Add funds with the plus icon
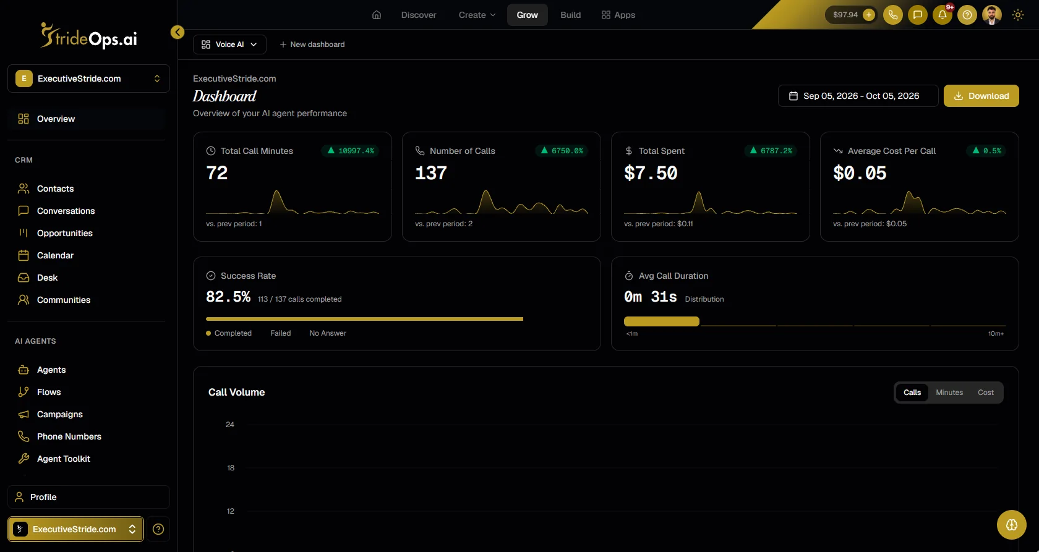 (869, 15)
